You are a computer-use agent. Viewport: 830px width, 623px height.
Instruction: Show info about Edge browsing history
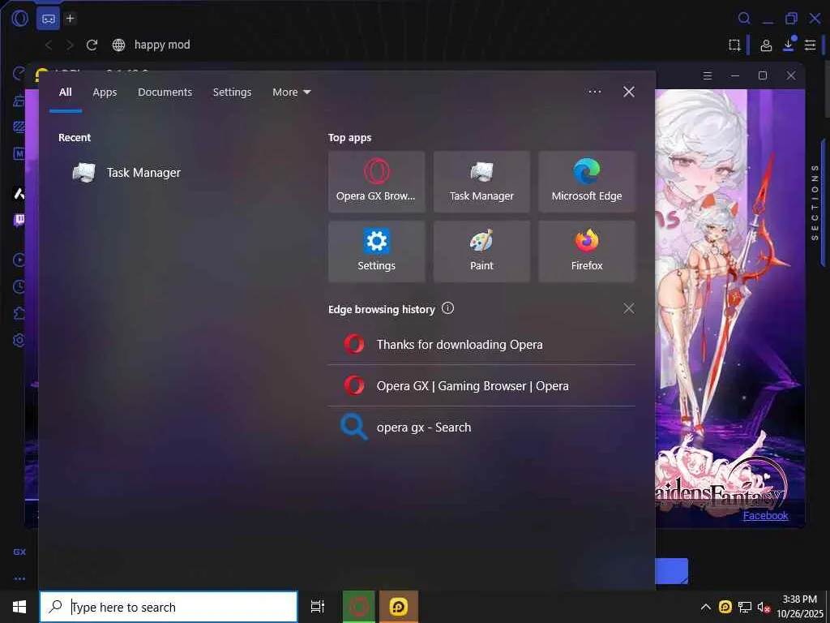pos(447,308)
